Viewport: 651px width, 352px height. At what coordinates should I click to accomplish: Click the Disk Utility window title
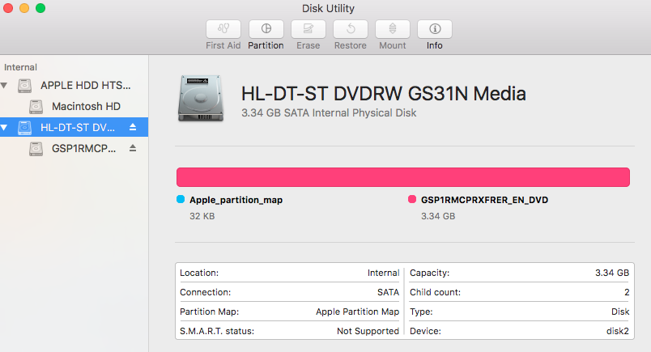pos(328,8)
